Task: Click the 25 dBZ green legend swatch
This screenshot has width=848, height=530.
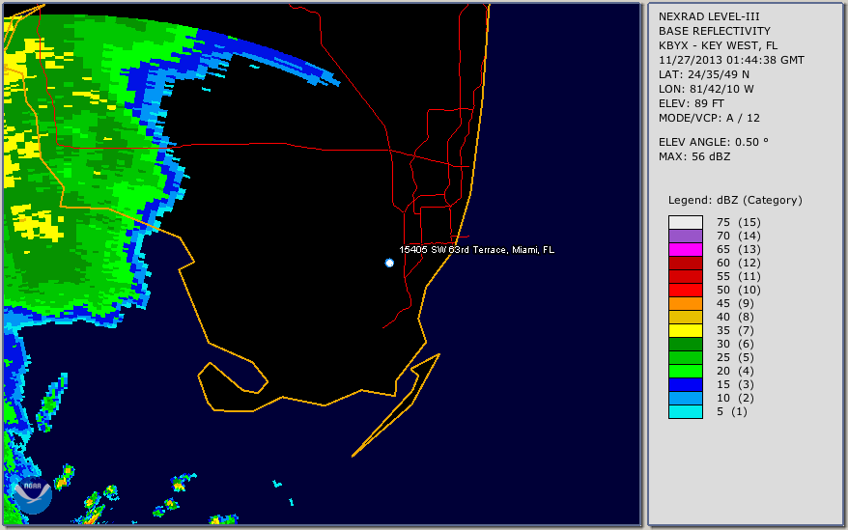Action: [685, 357]
